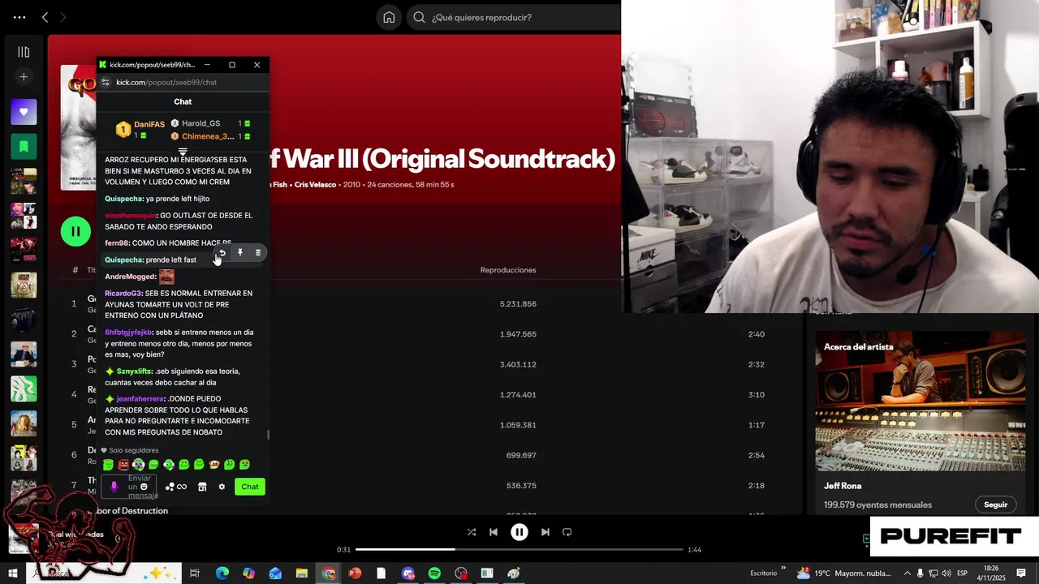
Task: Open the Windows Start menu
Action: tap(12, 573)
